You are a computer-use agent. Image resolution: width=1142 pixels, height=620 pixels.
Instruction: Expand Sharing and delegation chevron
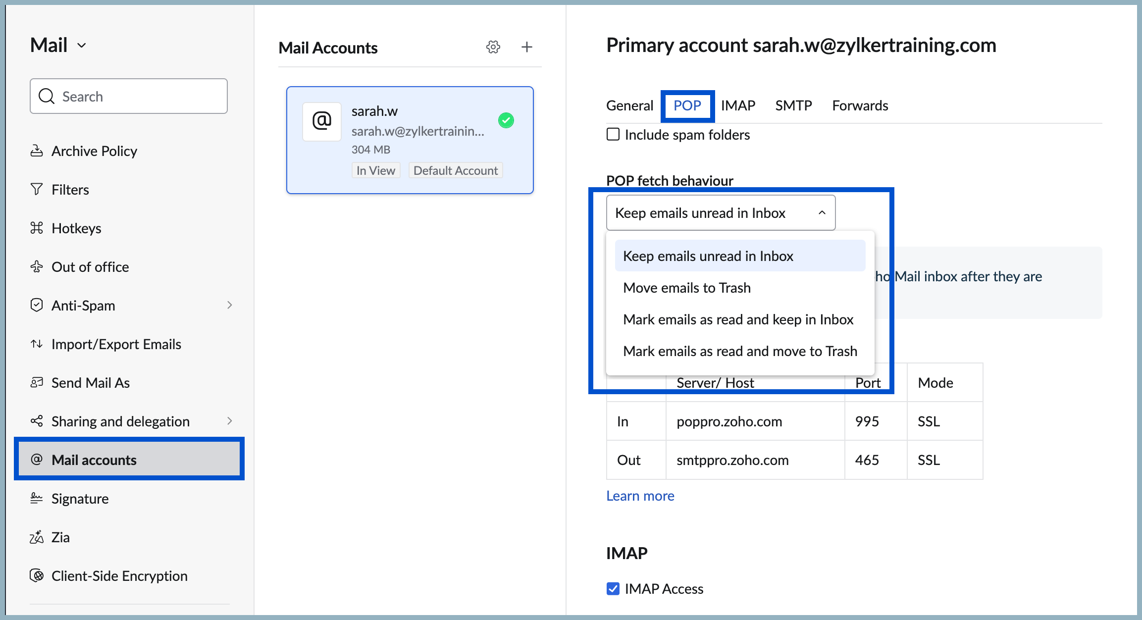click(229, 421)
